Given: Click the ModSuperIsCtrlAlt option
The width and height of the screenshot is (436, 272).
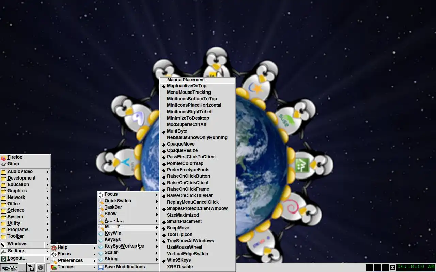Looking at the screenshot, I should 197,125.
